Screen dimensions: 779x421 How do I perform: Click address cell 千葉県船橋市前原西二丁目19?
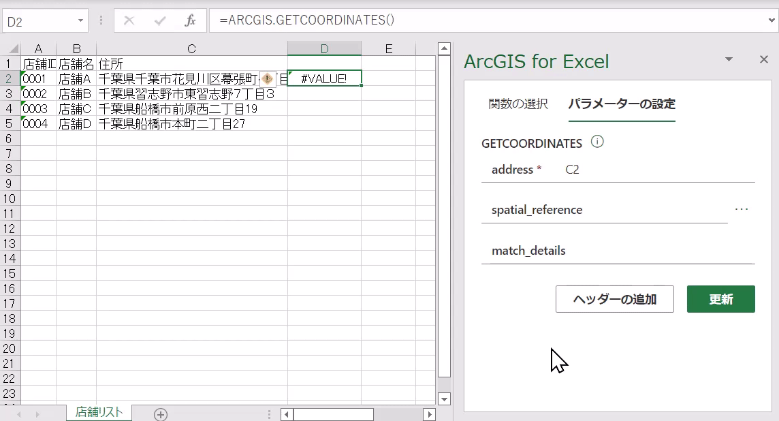(192, 109)
